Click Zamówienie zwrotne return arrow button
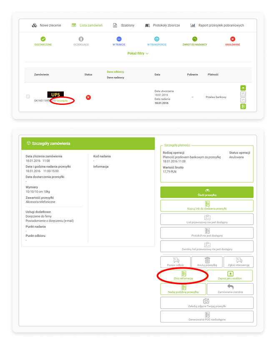The width and height of the screenshot is (276, 345). point(230,289)
